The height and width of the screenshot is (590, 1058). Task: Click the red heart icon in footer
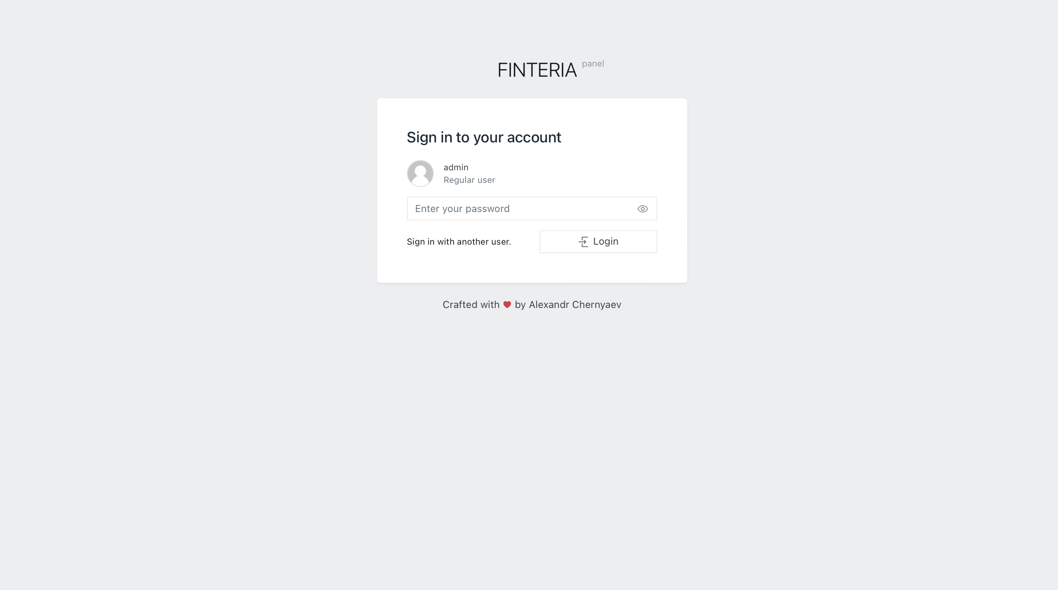(x=507, y=304)
